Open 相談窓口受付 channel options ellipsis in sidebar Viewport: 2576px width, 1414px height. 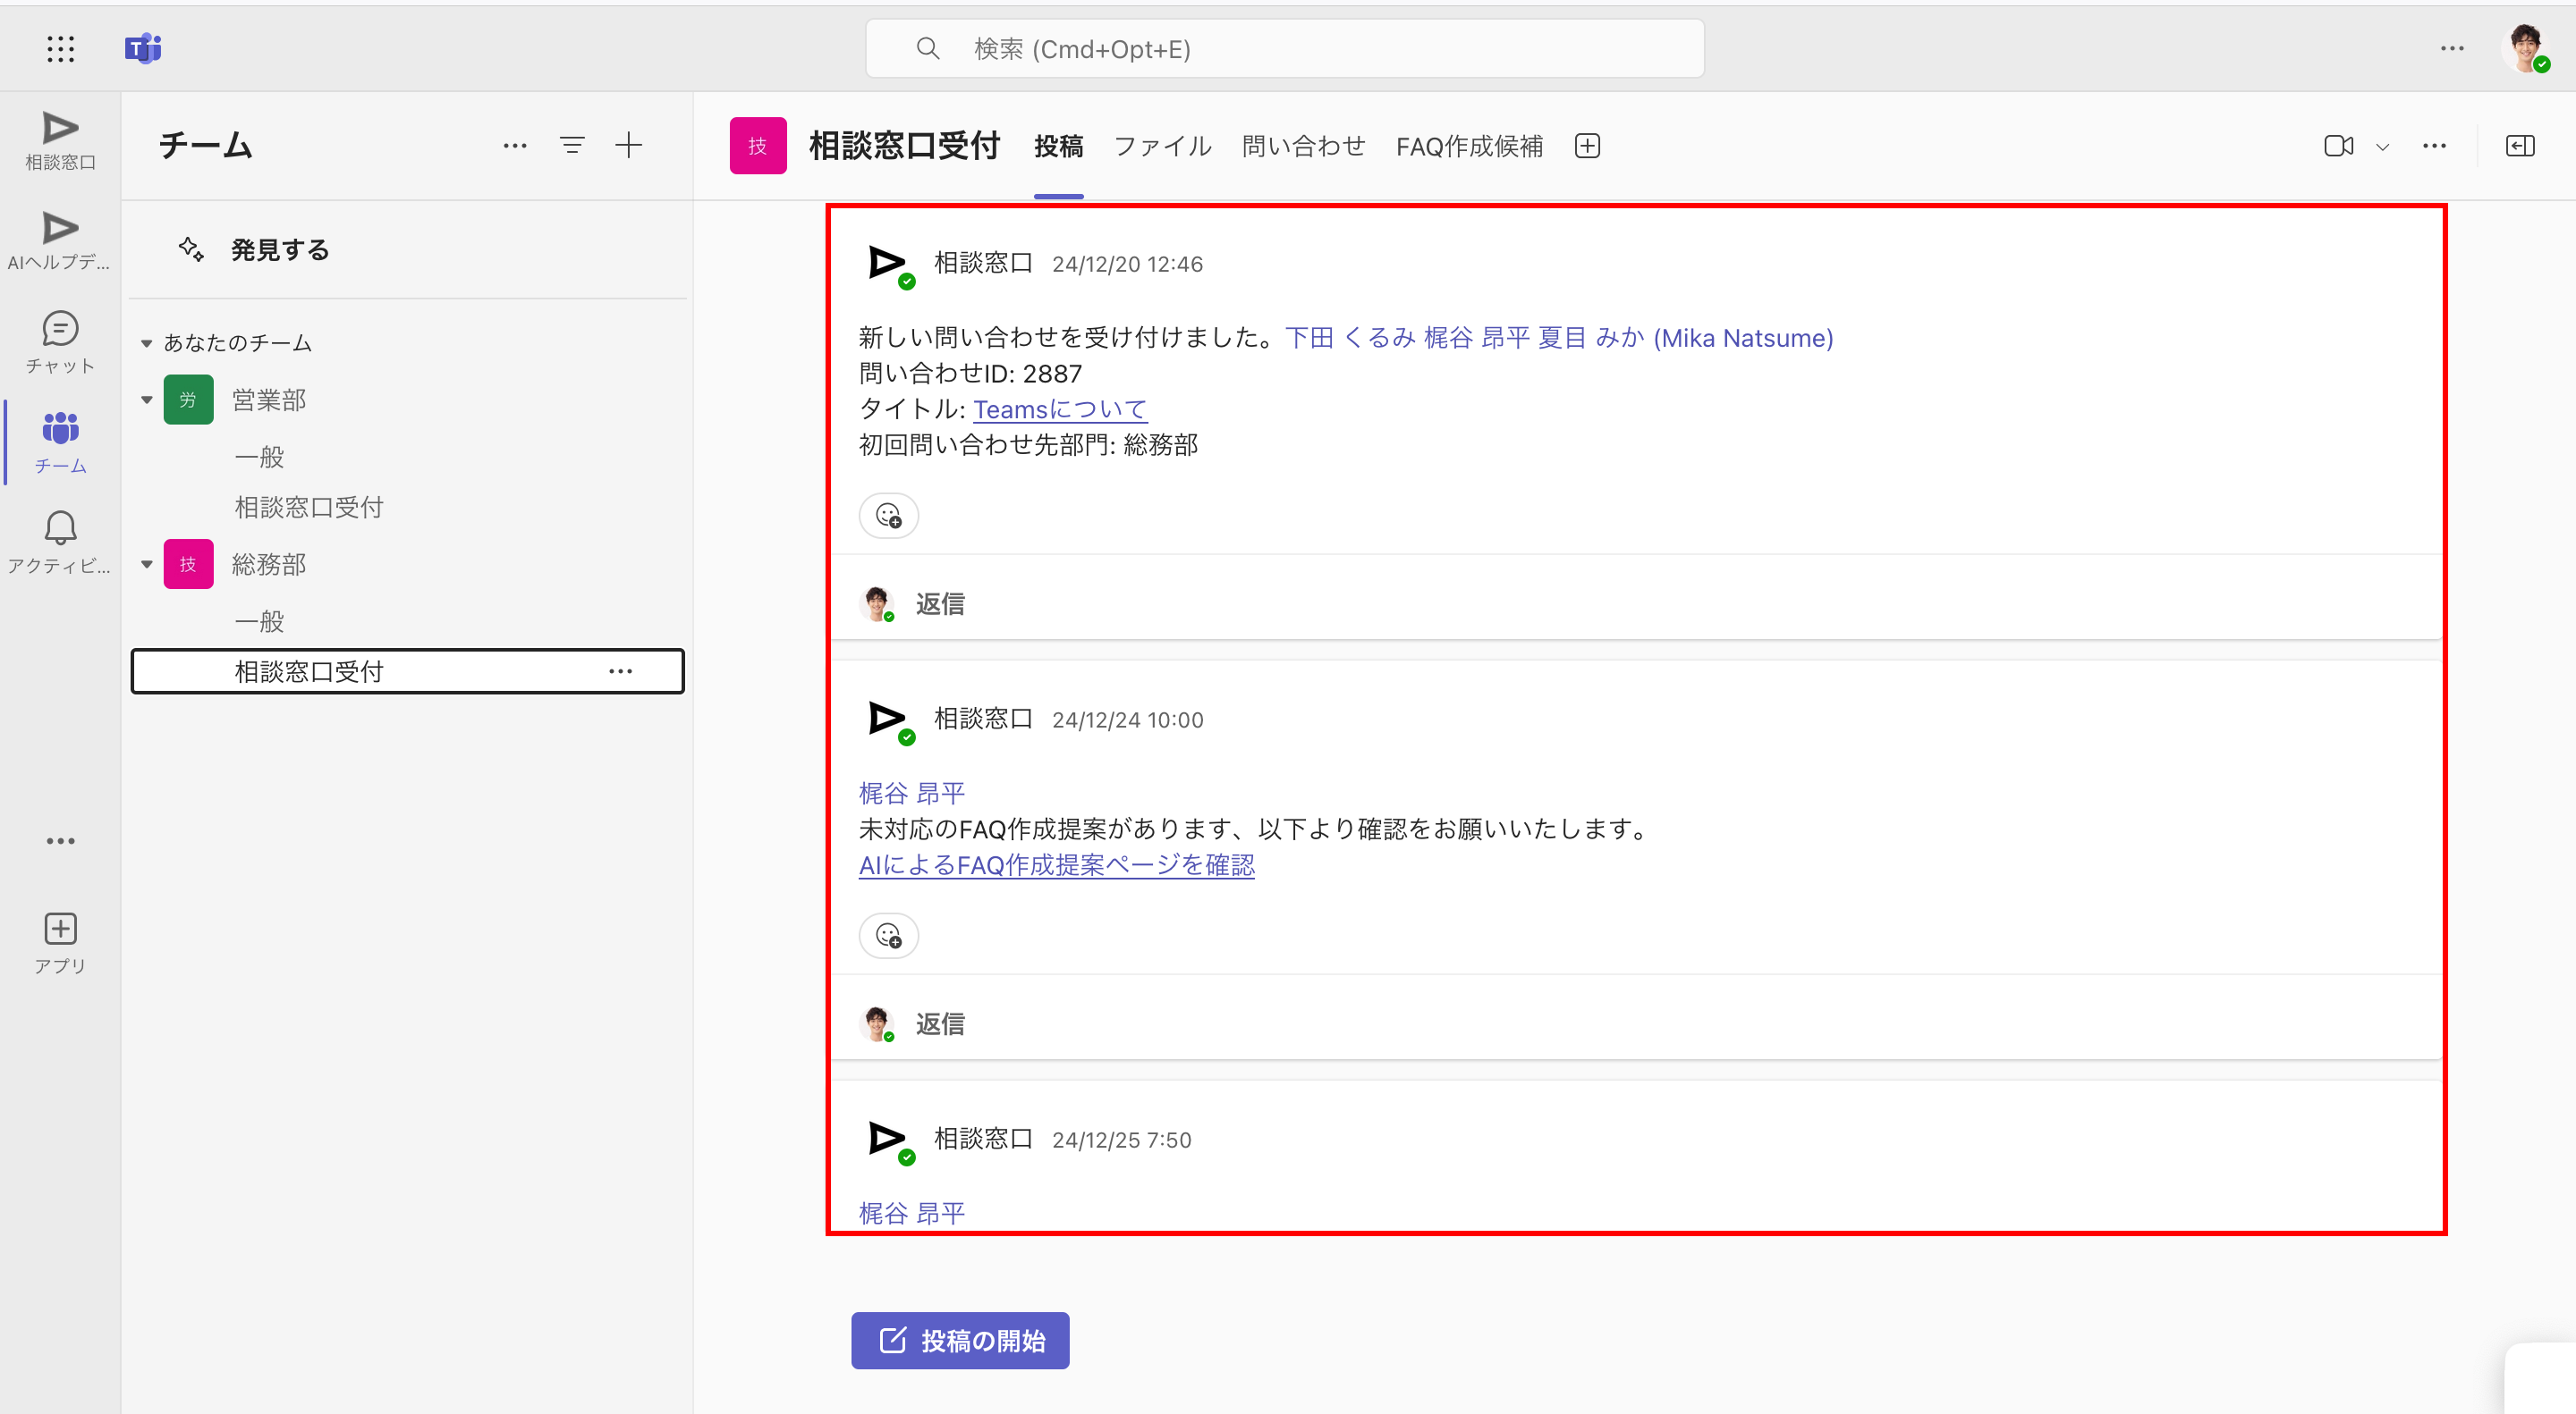point(620,671)
